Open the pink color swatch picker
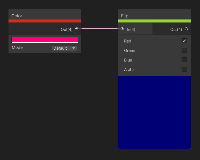The height and width of the screenshot is (160, 200). coord(45,40)
